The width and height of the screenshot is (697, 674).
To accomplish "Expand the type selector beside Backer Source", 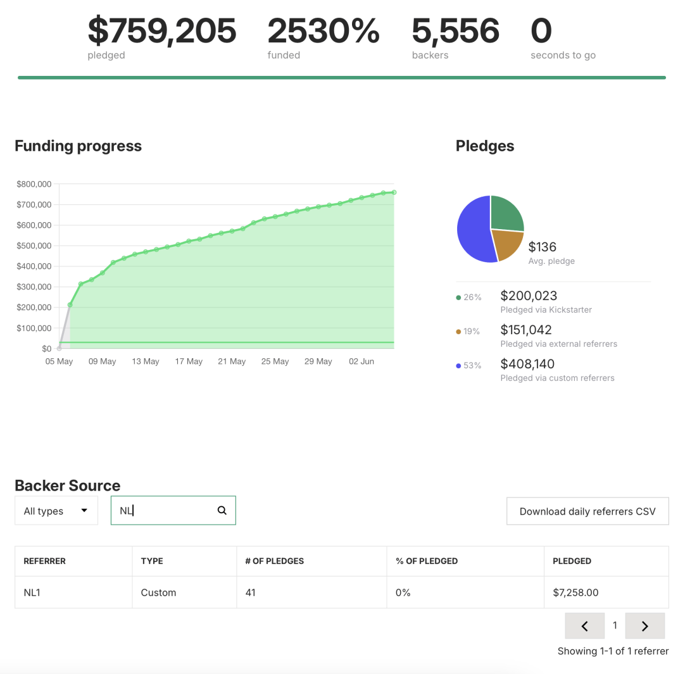I will point(56,510).
